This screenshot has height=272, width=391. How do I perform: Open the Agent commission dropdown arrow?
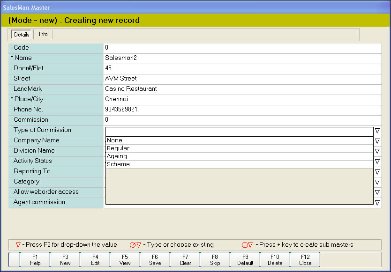click(377, 203)
